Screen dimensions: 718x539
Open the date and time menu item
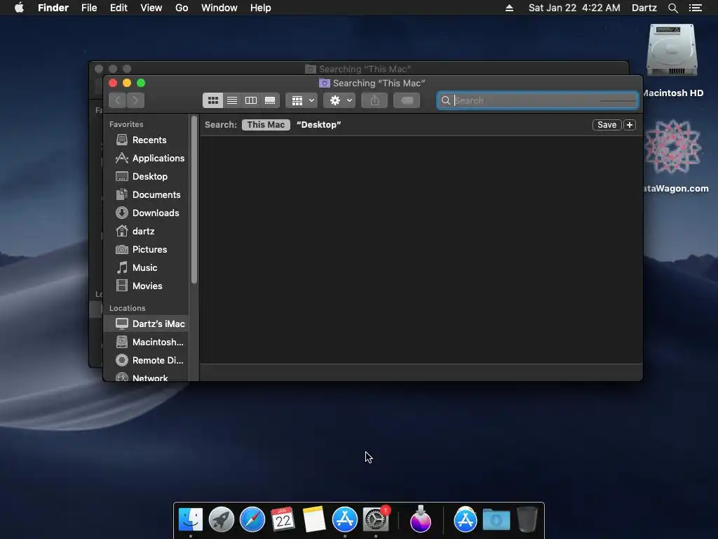[x=574, y=8]
